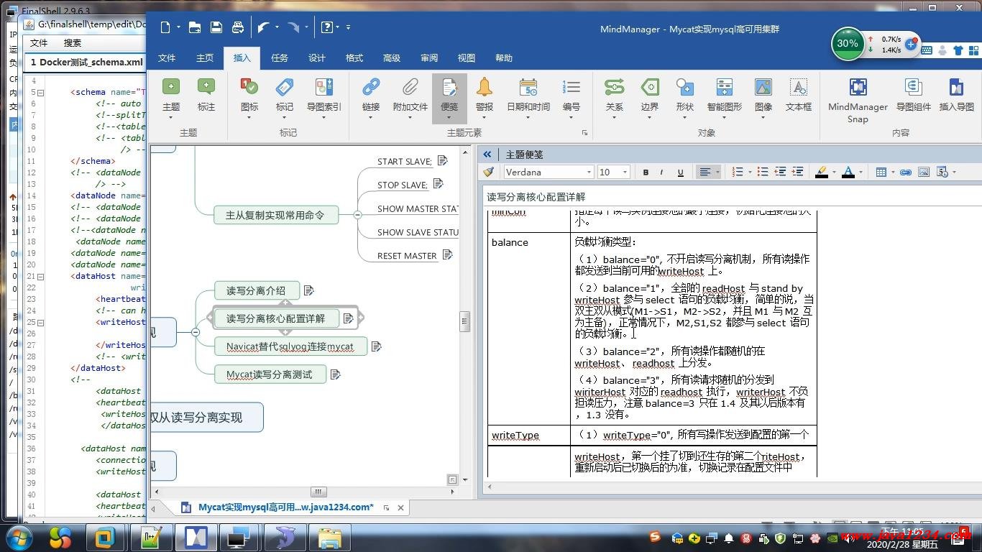The height and width of the screenshot is (552, 982).
Task: Open FinalShell 搜索 menu
Action: click(x=73, y=43)
